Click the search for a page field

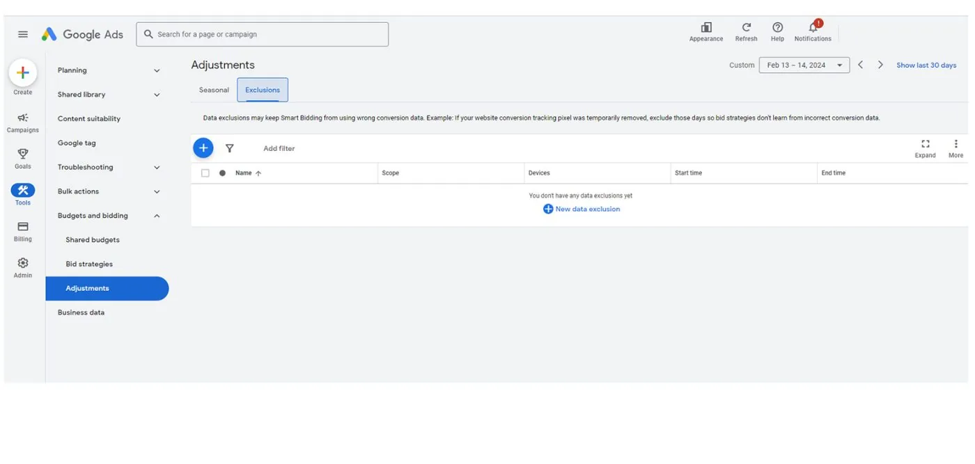(263, 34)
